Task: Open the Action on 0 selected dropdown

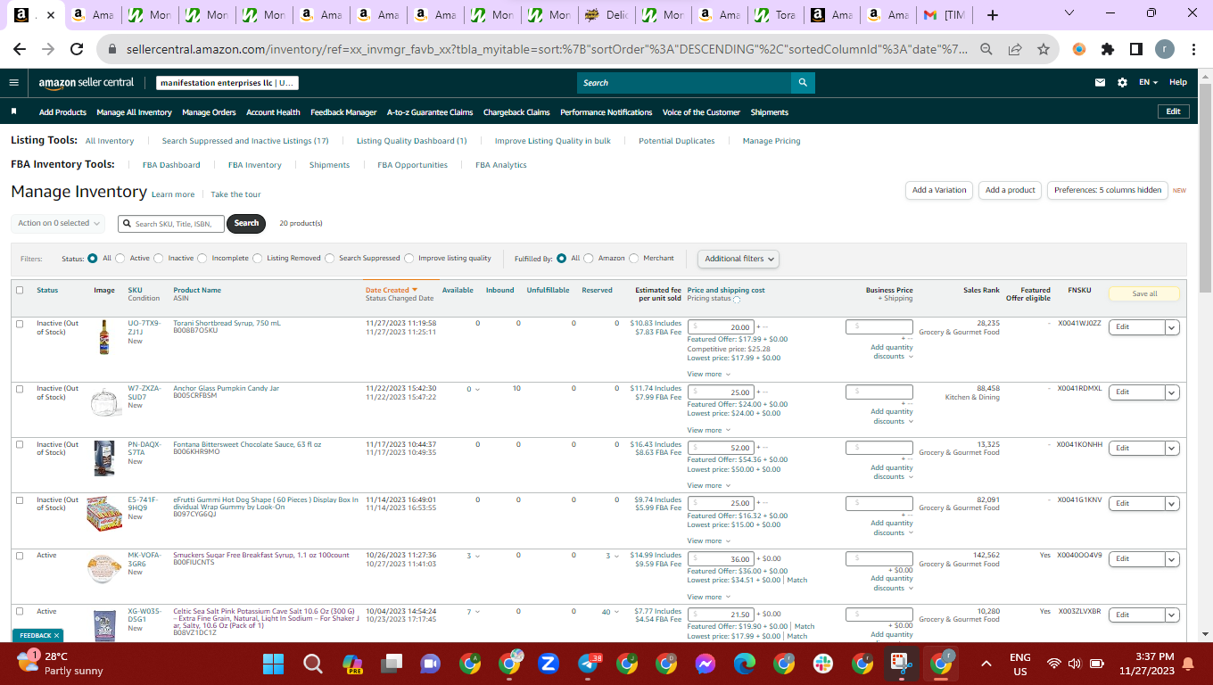Action: [59, 223]
